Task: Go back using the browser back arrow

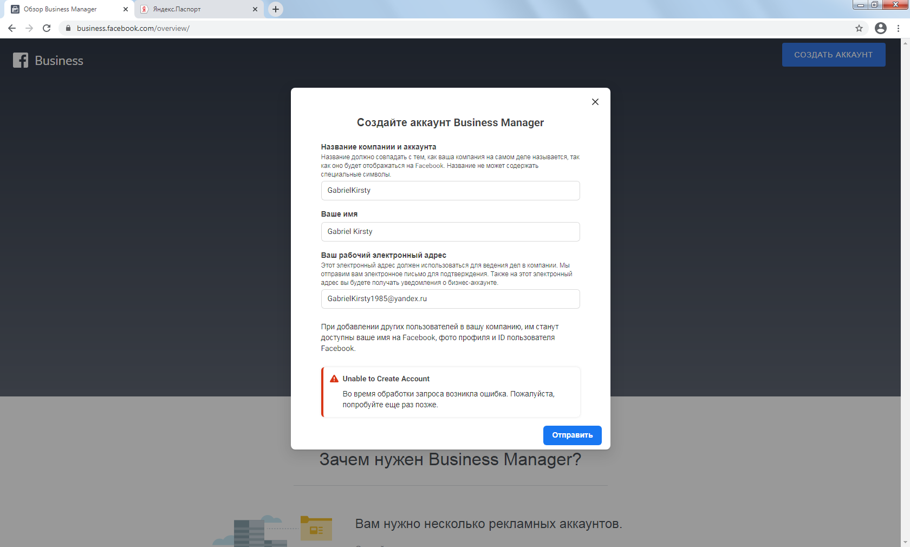Action: pyautogui.click(x=12, y=28)
